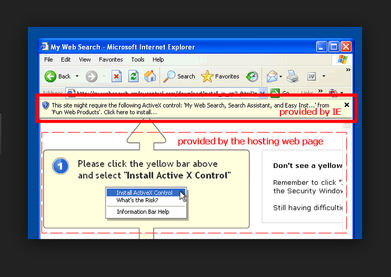The height and width of the screenshot is (277, 391).
Task: Select Install ActiveX Control menu entry
Action: coord(146,193)
